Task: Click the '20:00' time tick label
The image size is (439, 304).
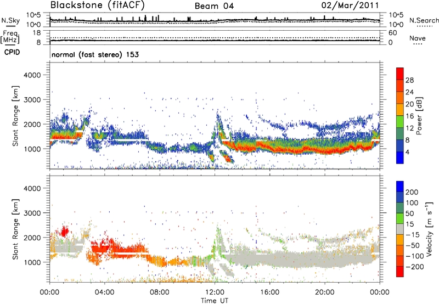Action: [x=324, y=292]
